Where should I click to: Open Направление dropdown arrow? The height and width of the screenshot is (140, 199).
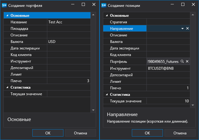pos(183,29)
